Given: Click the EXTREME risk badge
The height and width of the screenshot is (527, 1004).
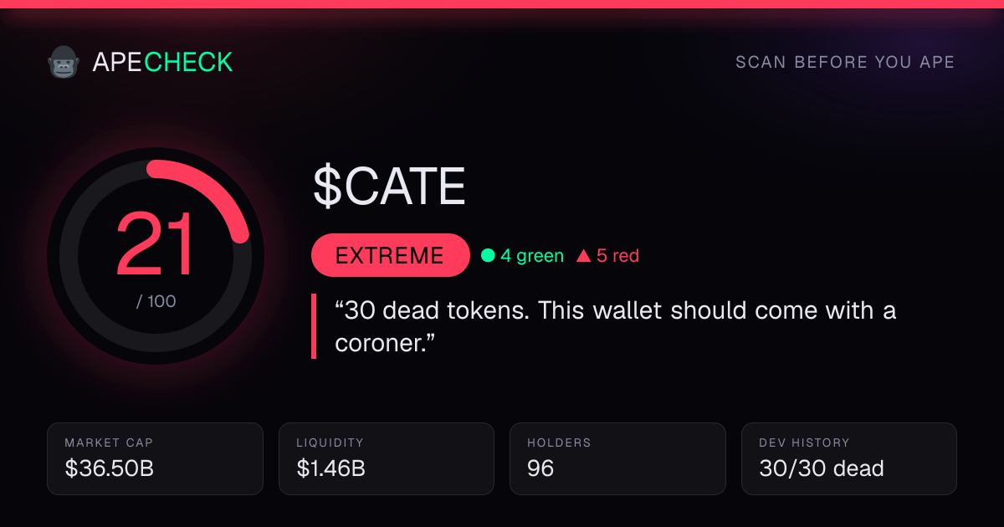Looking at the screenshot, I should [x=390, y=255].
